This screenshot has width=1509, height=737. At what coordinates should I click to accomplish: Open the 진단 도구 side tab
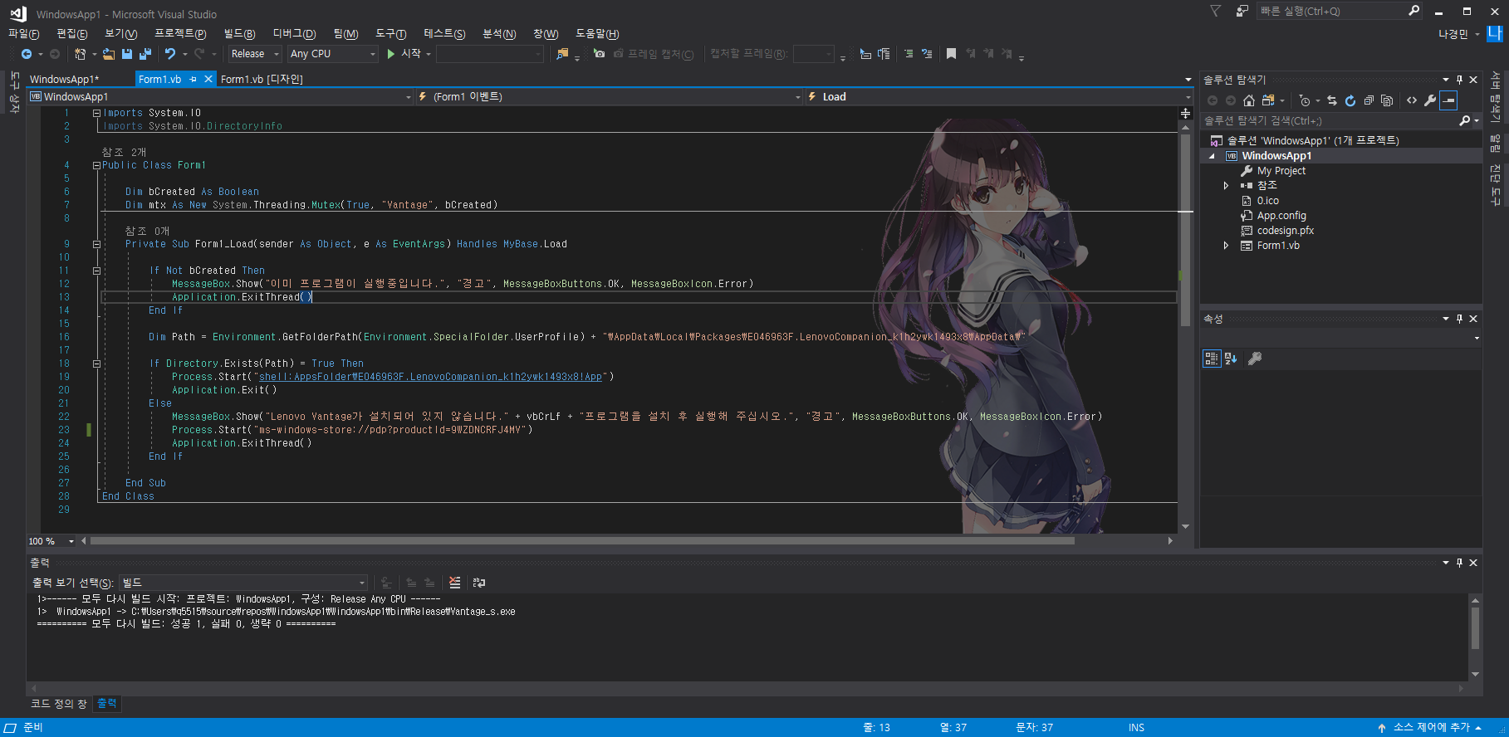click(1495, 184)
